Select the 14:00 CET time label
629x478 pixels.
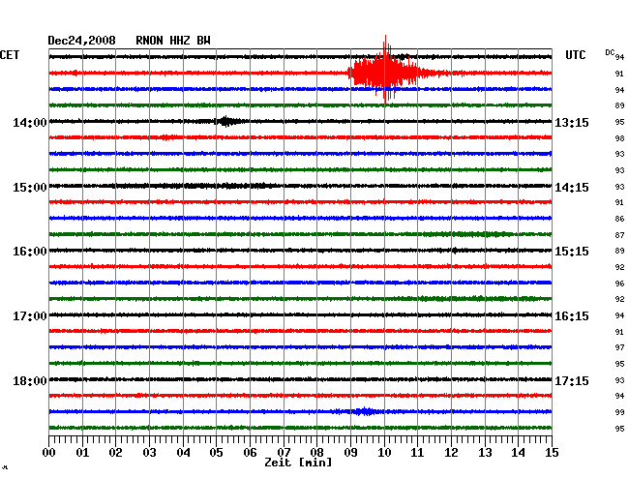[30, 122]
